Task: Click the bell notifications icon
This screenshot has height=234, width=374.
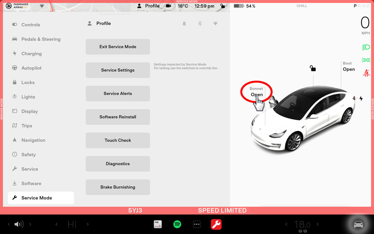Action: click(184, 24)
